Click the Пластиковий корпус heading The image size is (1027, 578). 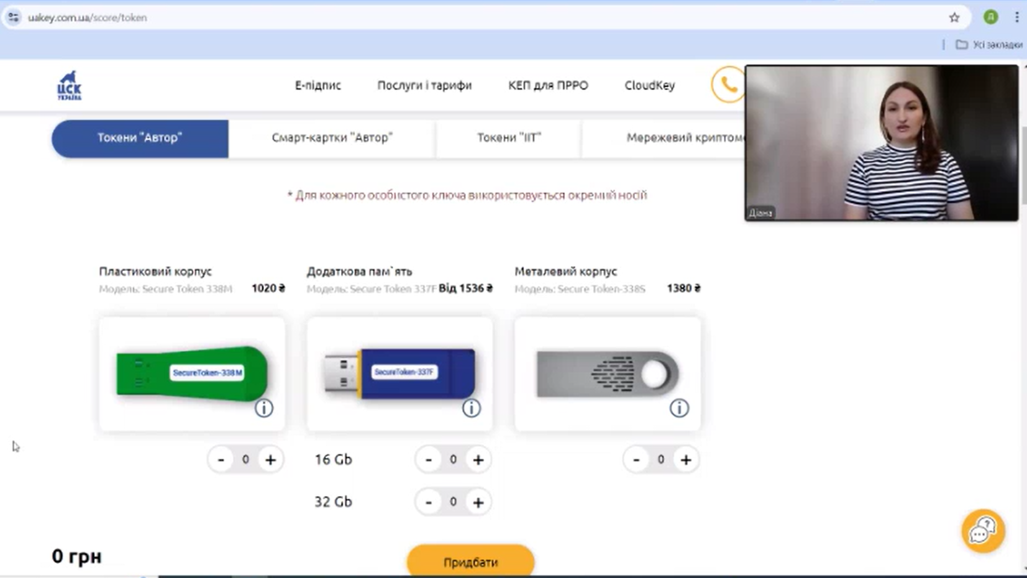click(155, 272)
